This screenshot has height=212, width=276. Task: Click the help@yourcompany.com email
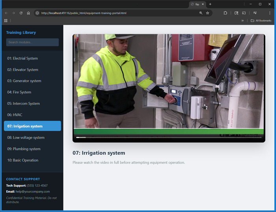[33, 191]
